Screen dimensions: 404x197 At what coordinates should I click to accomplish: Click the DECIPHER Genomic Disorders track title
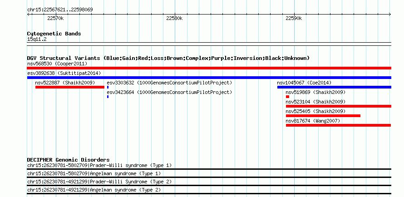tap(68, 160)
